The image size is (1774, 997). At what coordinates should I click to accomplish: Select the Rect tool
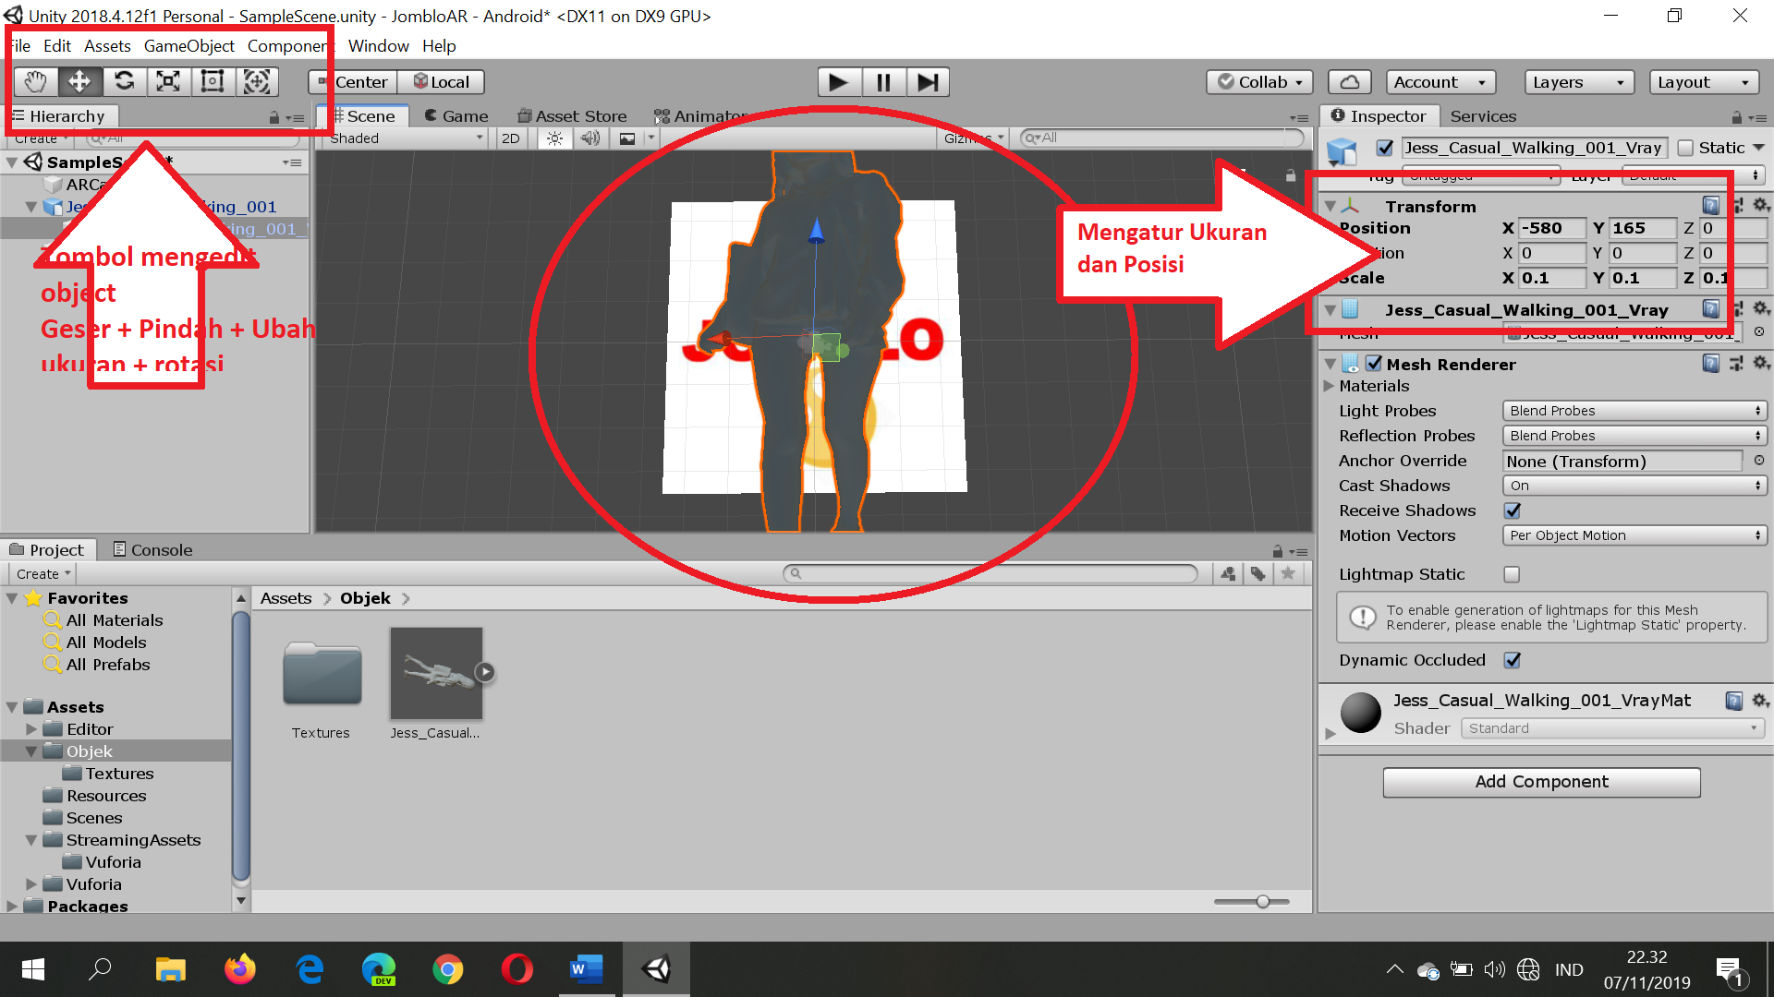[213, 81]
